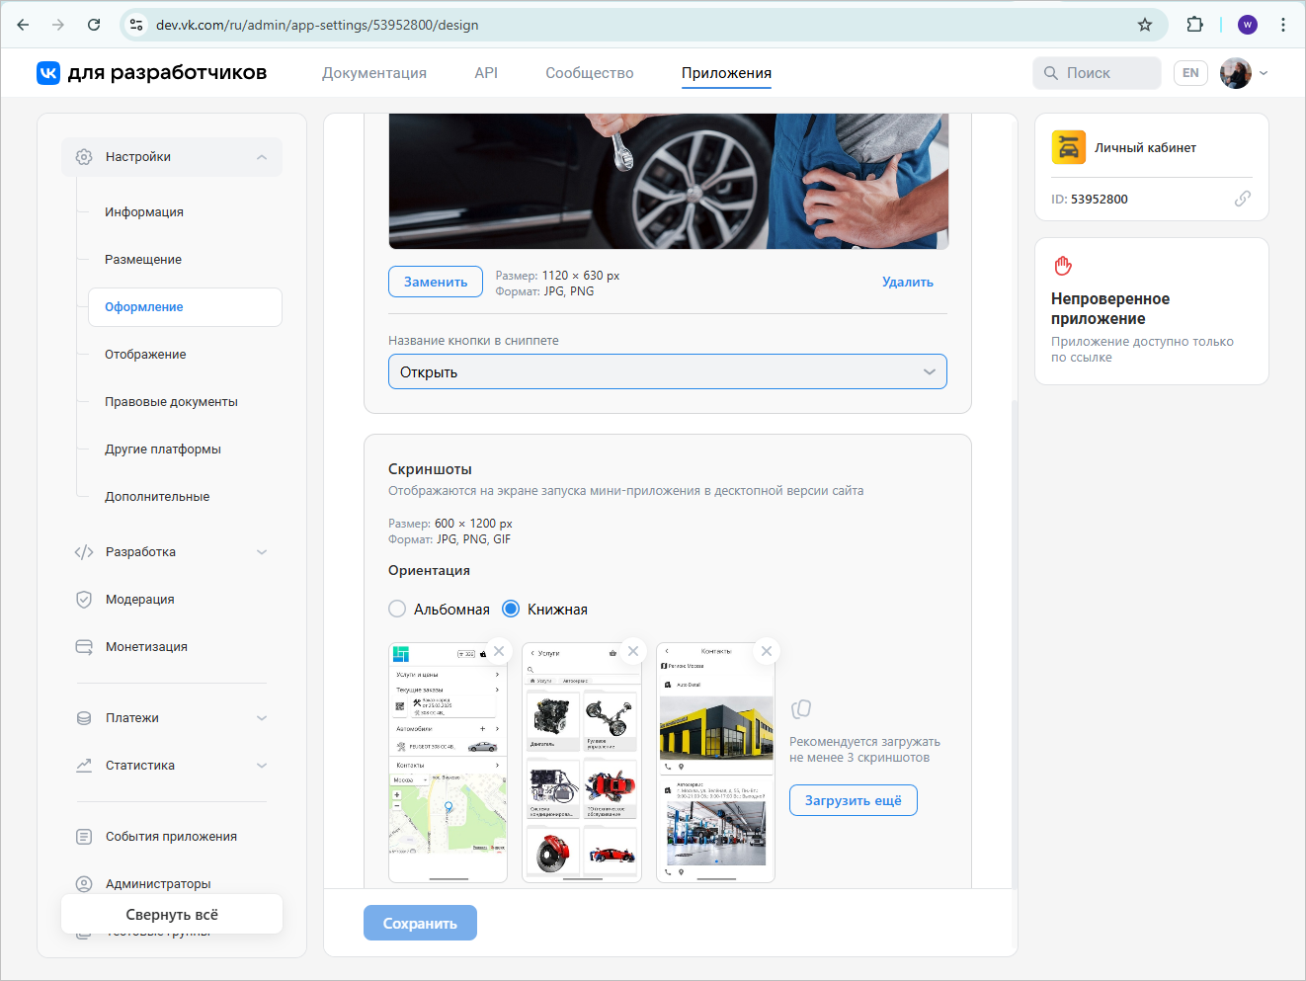
Task: Click the Заменить button
Action: pos(435,282)
